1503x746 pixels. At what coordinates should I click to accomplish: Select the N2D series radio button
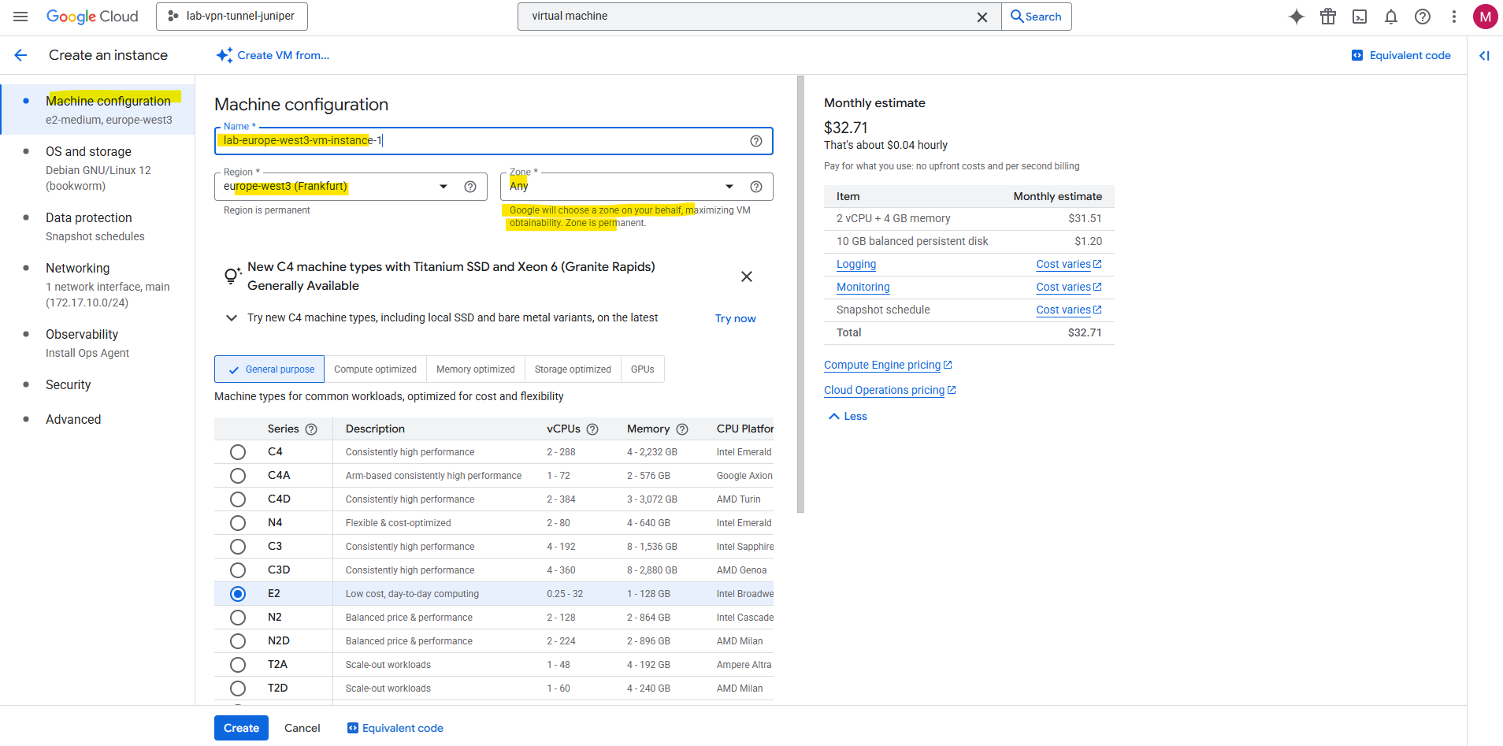(x=238, y=641)
